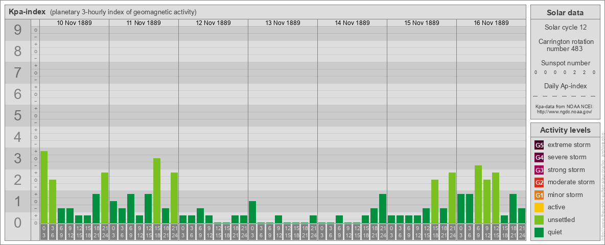The image size is (605, 245).
Task: Click the Kp scale number 7
Action: click(x=17, y=73)
